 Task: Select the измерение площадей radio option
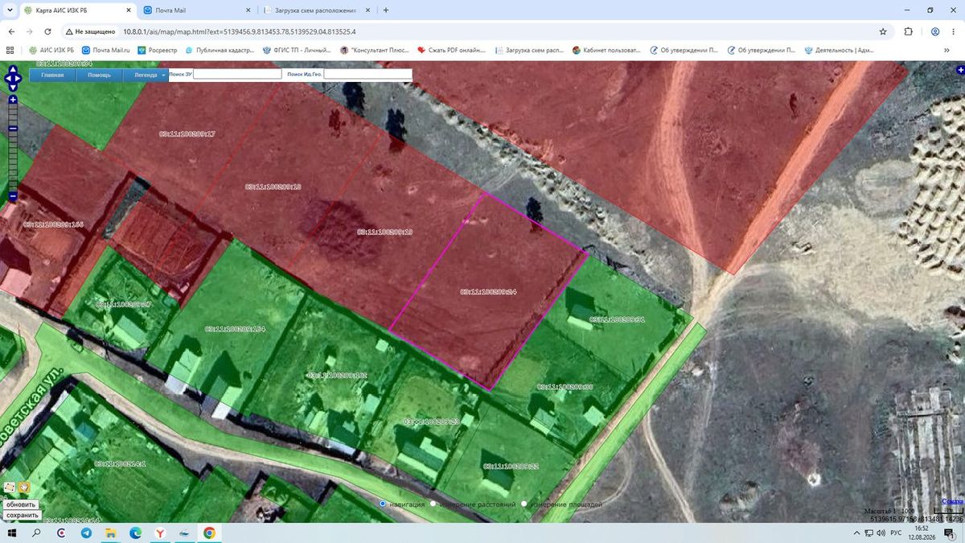(x=524, y=504)
